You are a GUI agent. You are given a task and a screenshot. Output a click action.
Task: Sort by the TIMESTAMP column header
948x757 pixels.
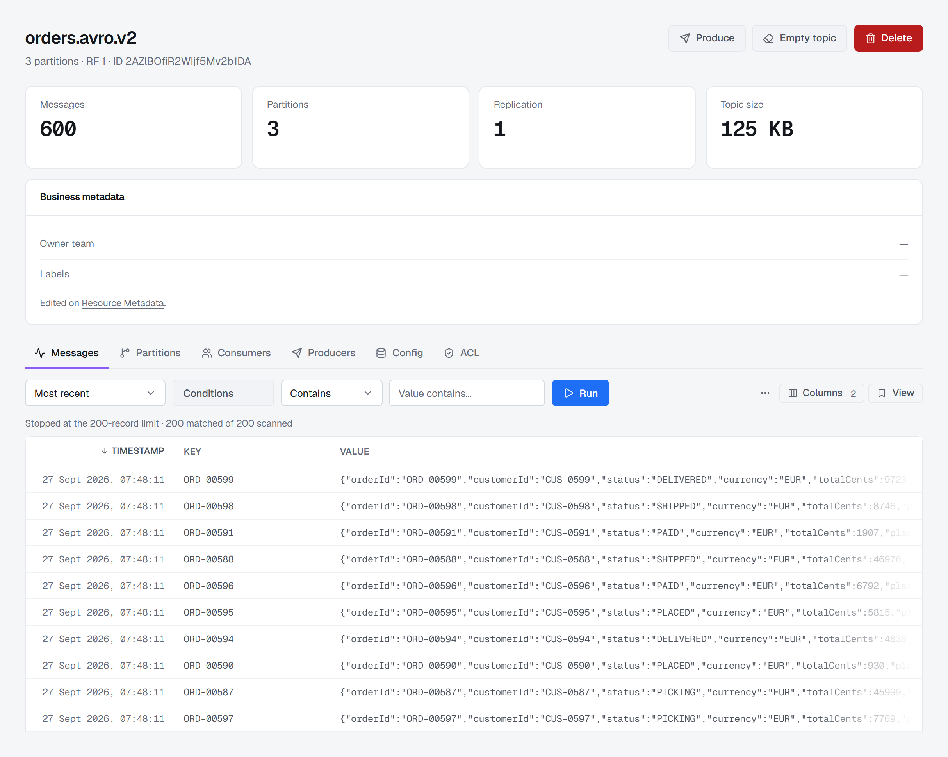(133, 451)
